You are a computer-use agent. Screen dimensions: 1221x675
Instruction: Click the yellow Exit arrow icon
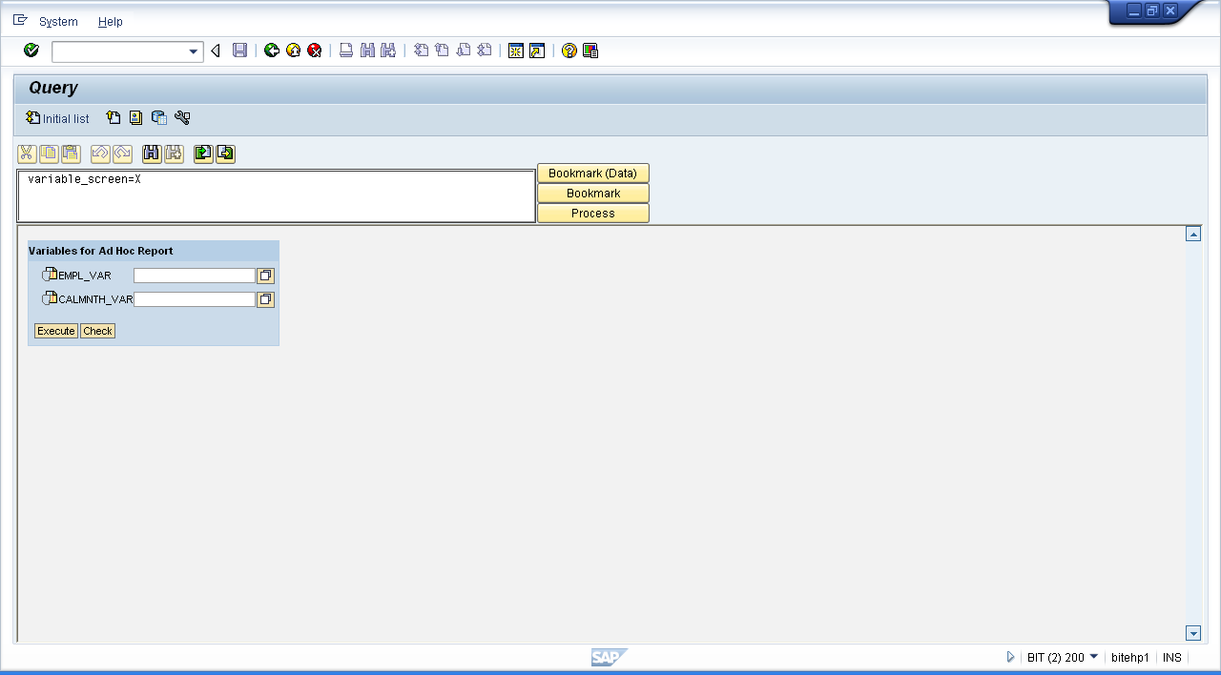(294, 51)
